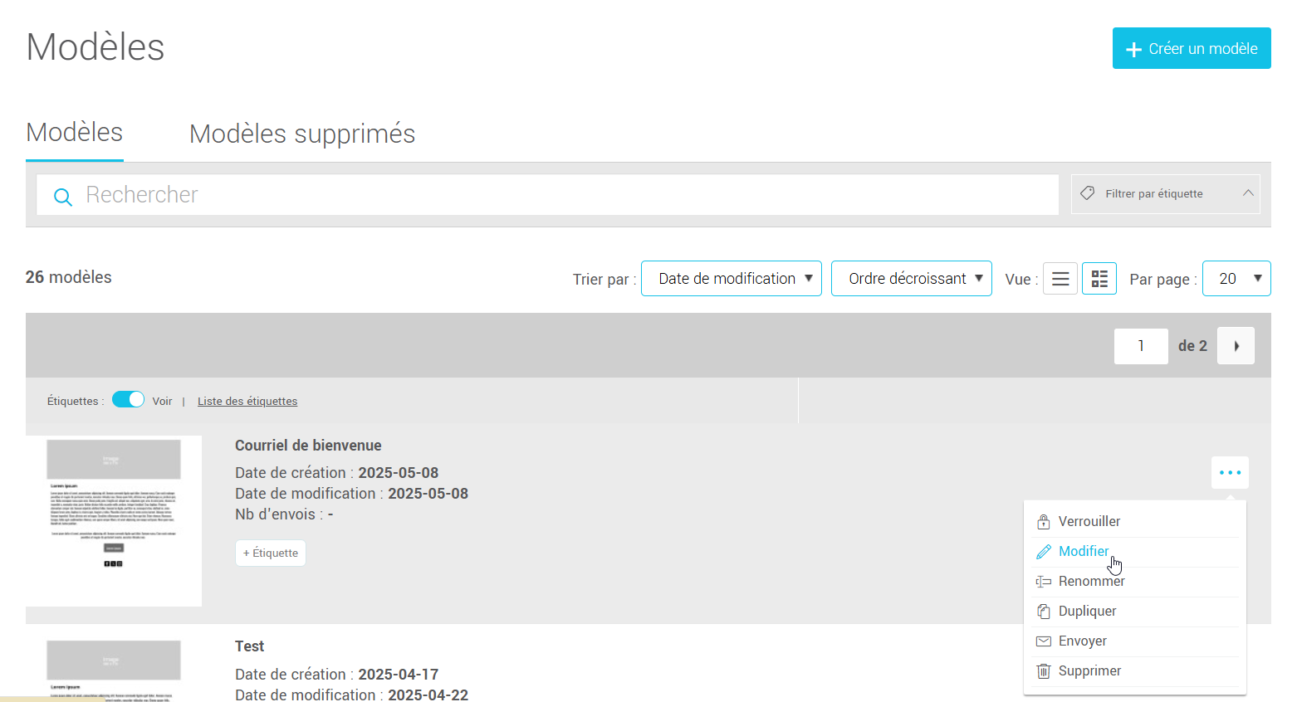Open the Date de modification sort dropdown
This screenshot has height=702, width=1297.
(x=732, y=279)
